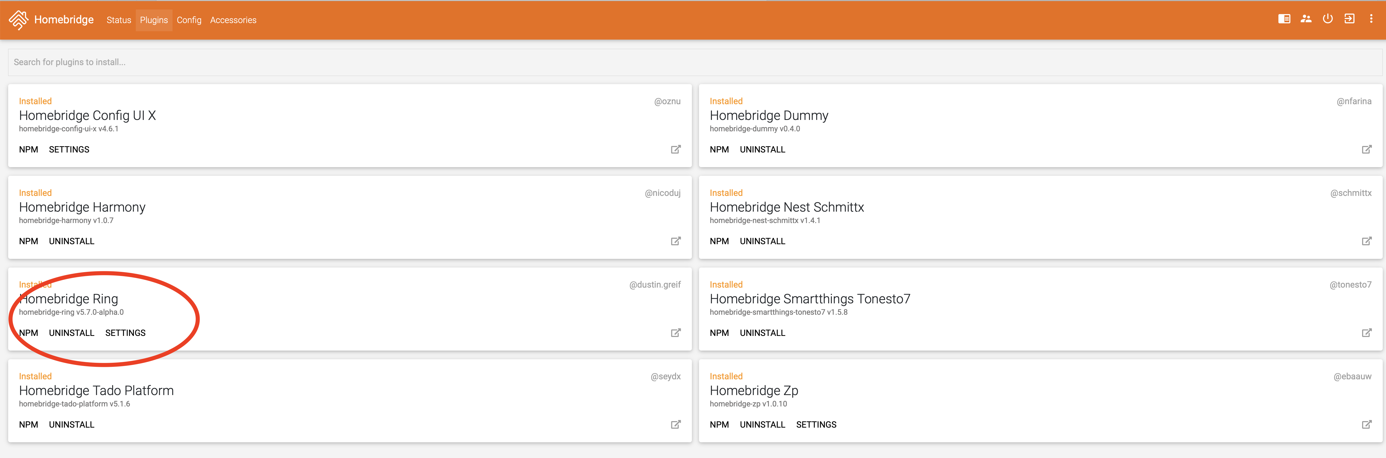Click NPM link for Homebridge Tado Platform
This screenshot has height=458, width=1386.
(29, 425)
